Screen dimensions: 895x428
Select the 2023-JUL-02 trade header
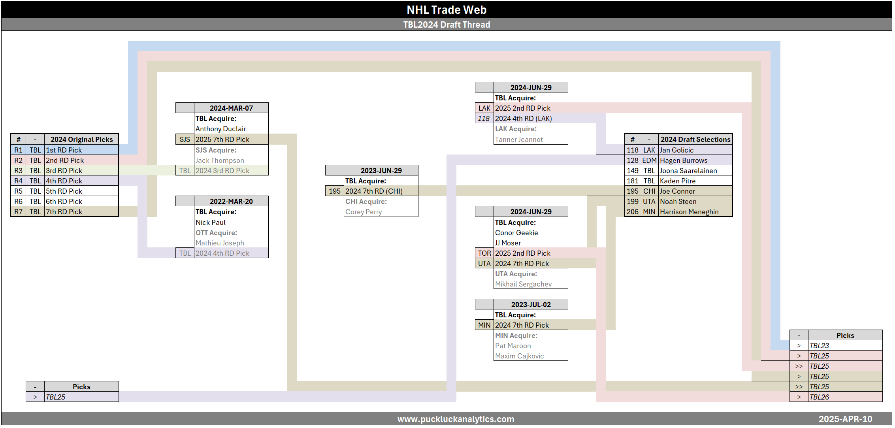(531, 304)
